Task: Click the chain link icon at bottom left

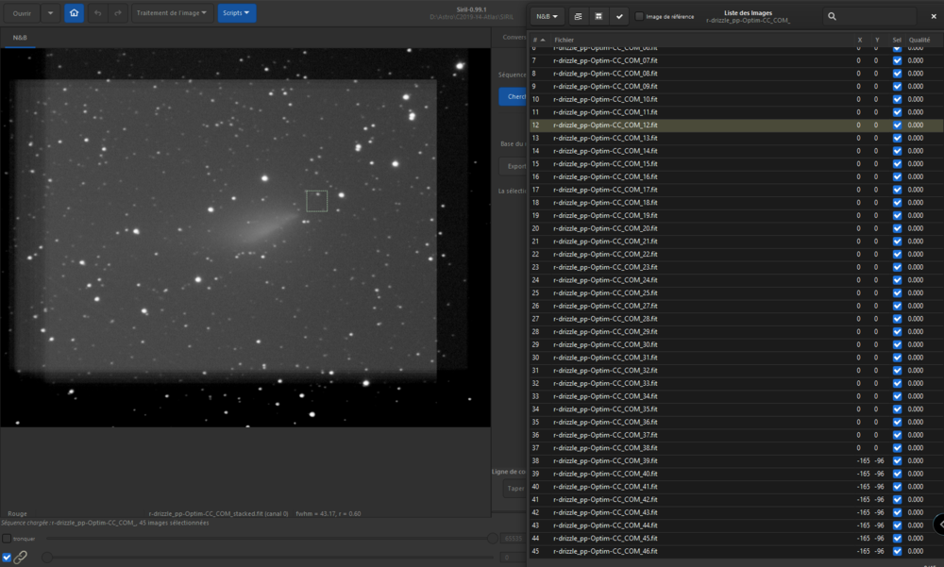Action: pos(21,558)
